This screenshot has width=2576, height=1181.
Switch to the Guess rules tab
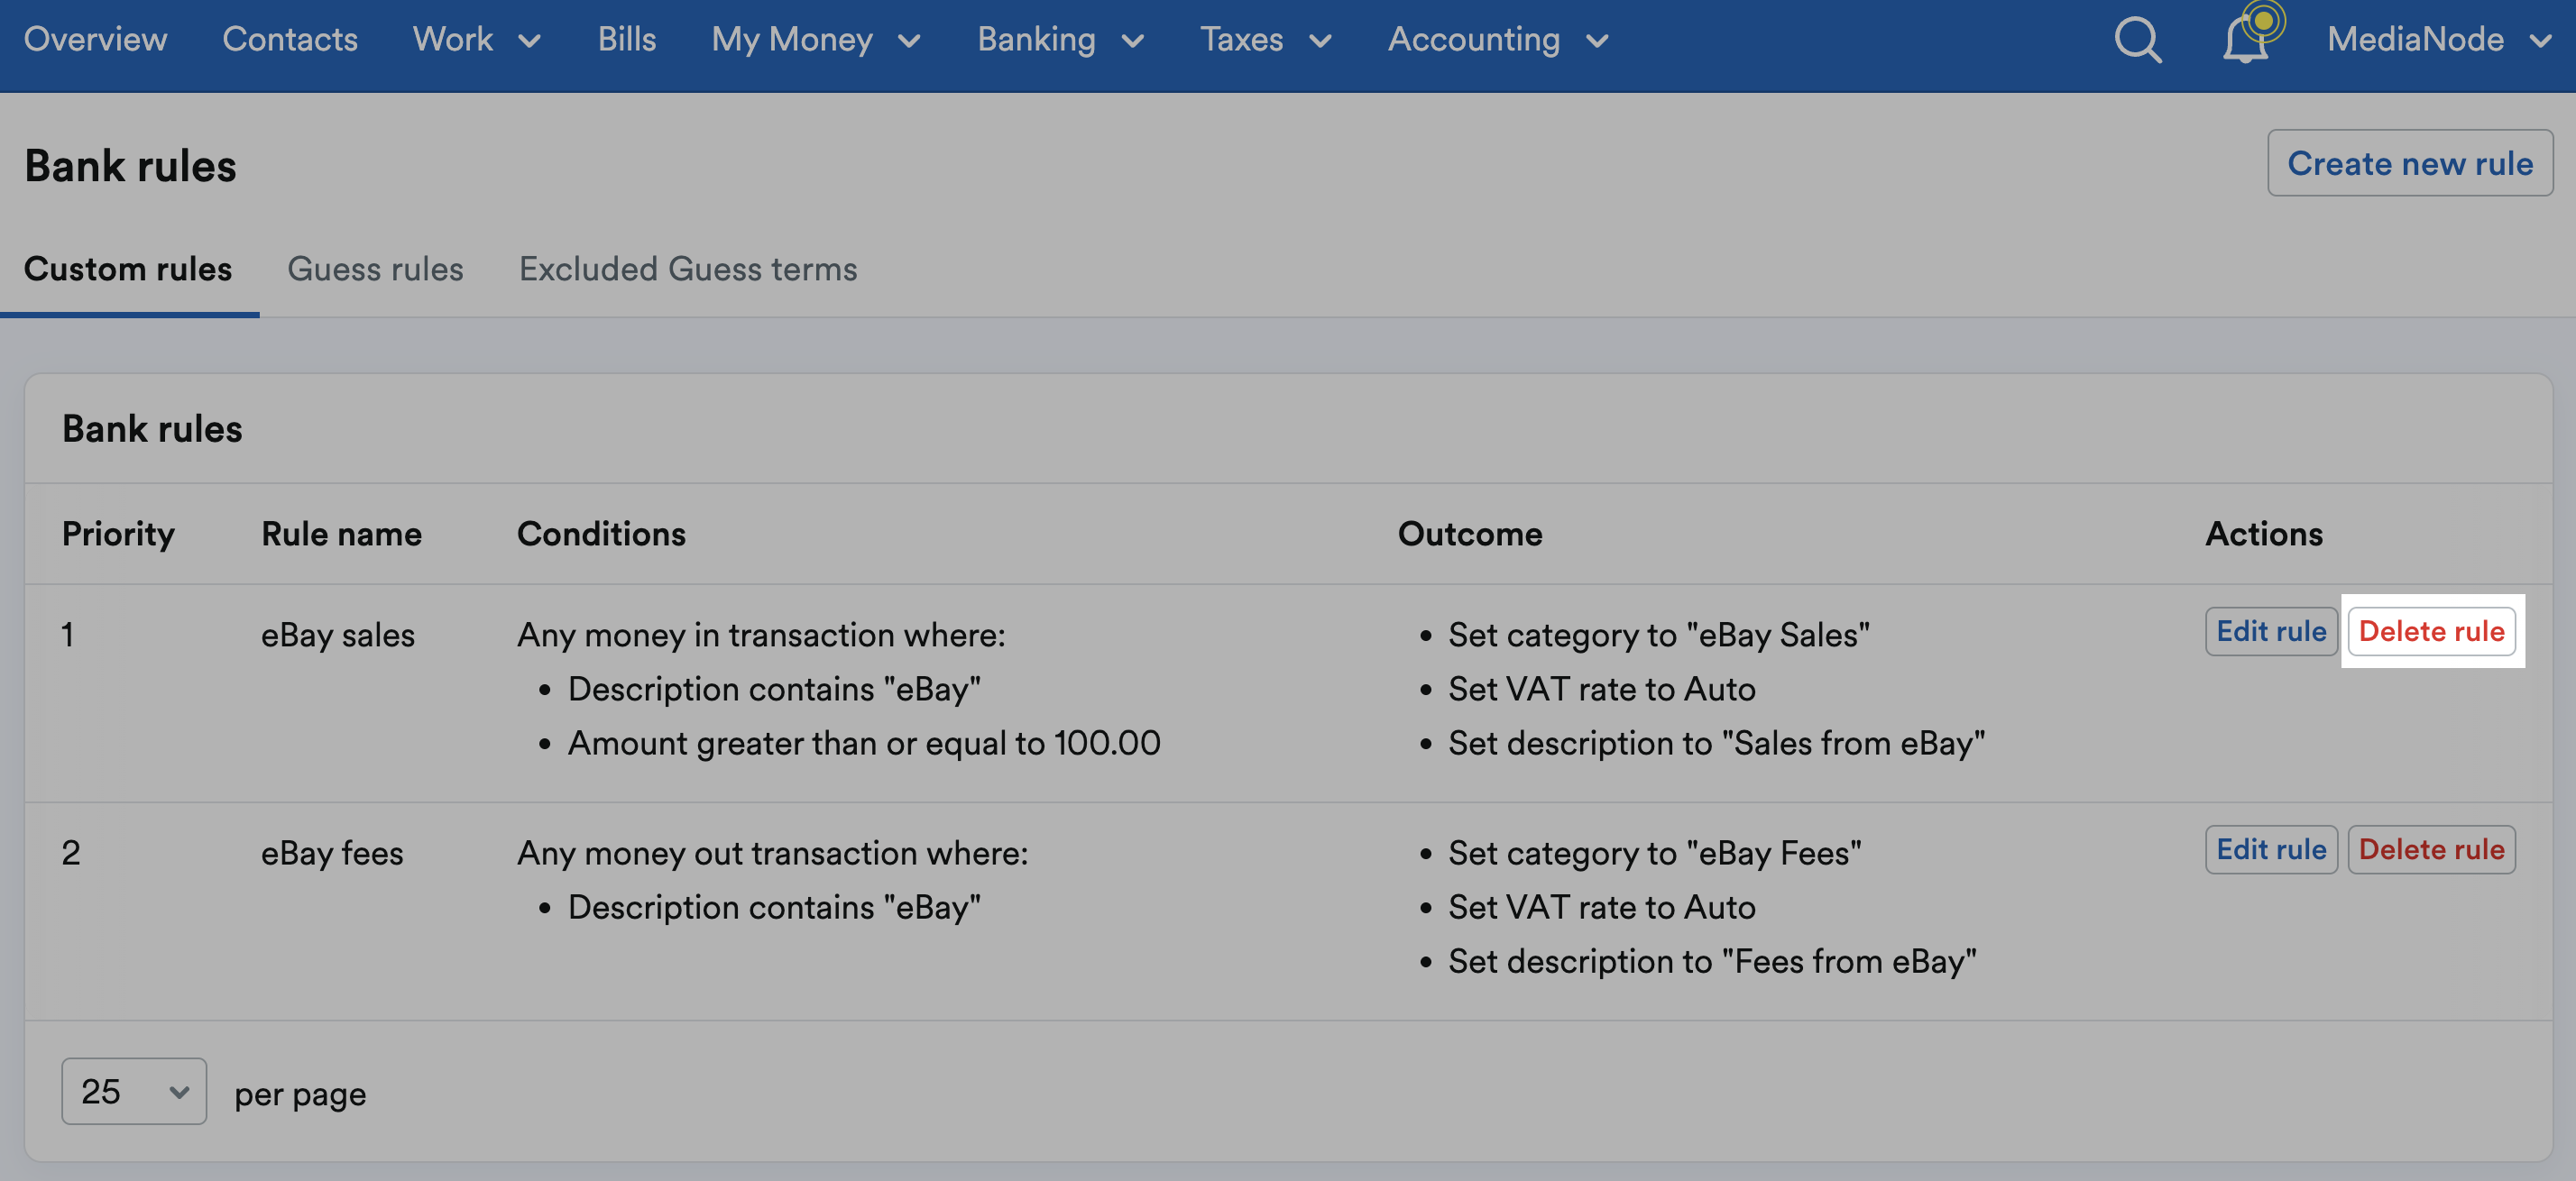pos(375,269)
